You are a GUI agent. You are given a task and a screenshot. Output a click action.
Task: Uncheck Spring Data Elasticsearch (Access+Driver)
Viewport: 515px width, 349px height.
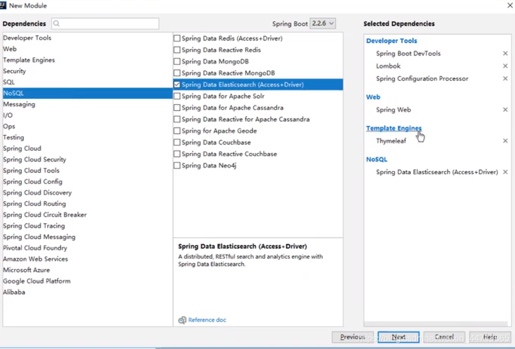coord(177,85)
